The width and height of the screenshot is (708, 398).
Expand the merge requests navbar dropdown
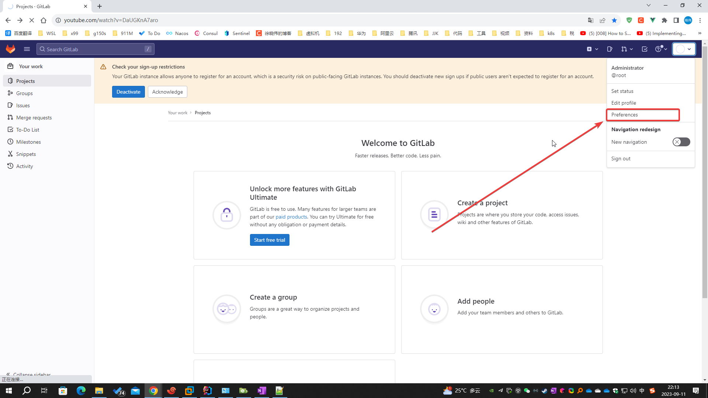coord(627,49)
